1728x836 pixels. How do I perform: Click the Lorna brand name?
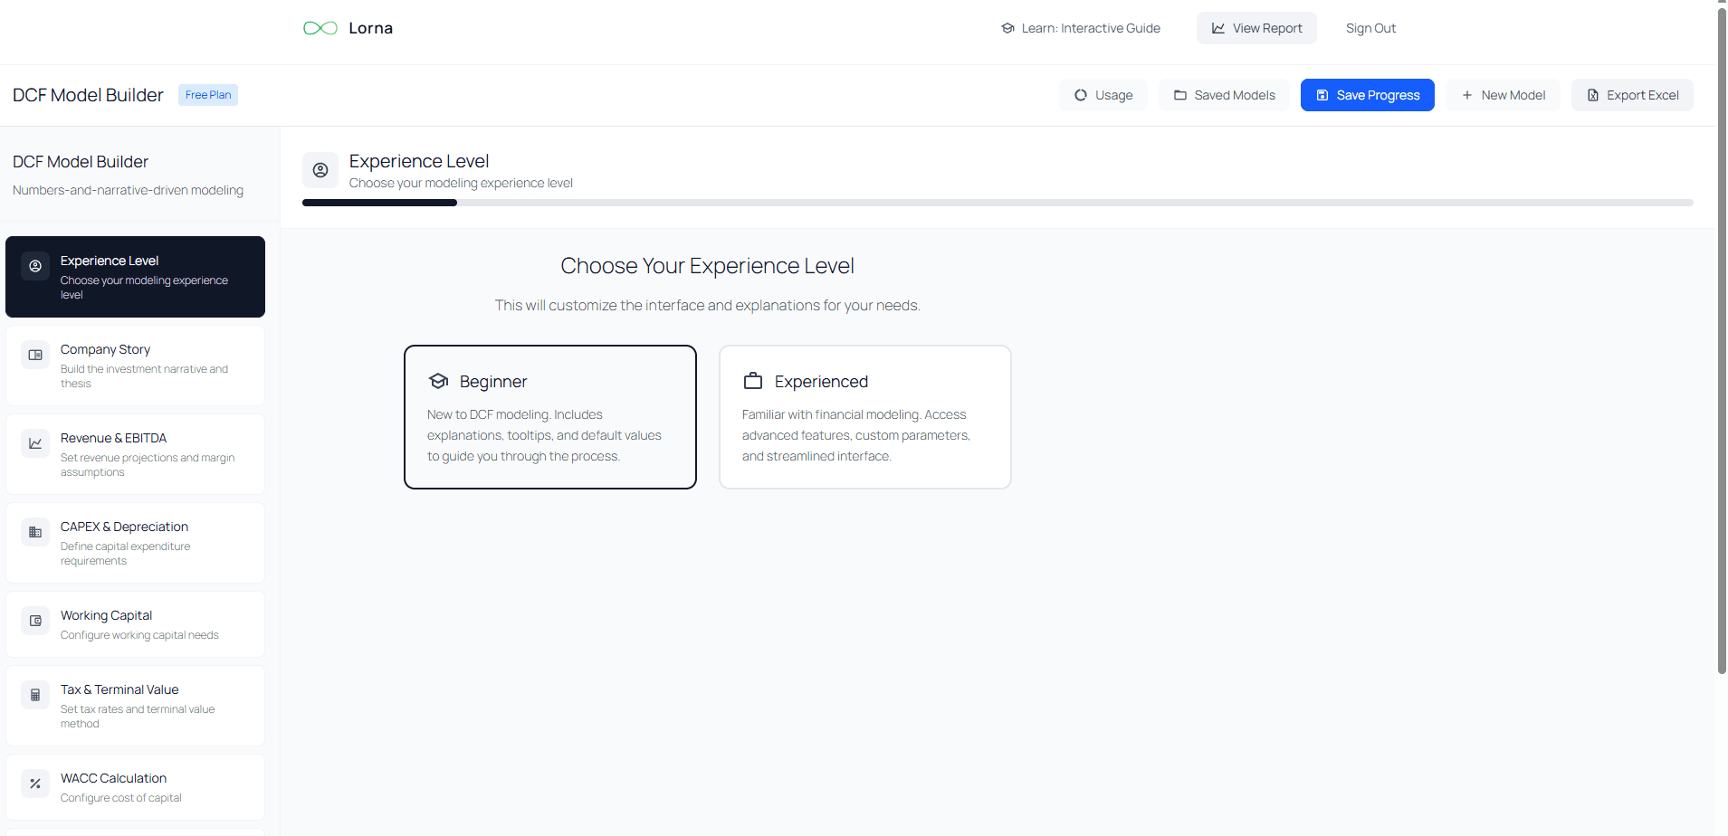pos(371,28)
